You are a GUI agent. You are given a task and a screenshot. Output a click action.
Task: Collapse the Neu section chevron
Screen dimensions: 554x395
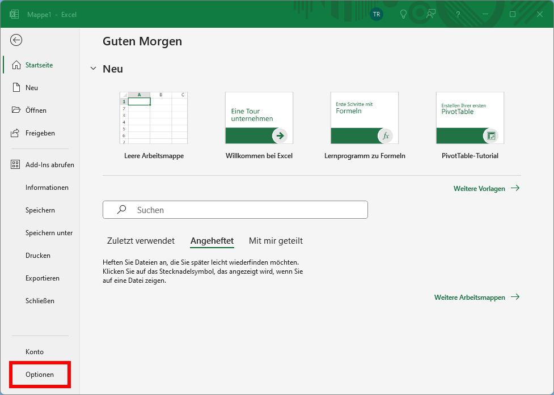pyautogui.click(x=93, y=69)
